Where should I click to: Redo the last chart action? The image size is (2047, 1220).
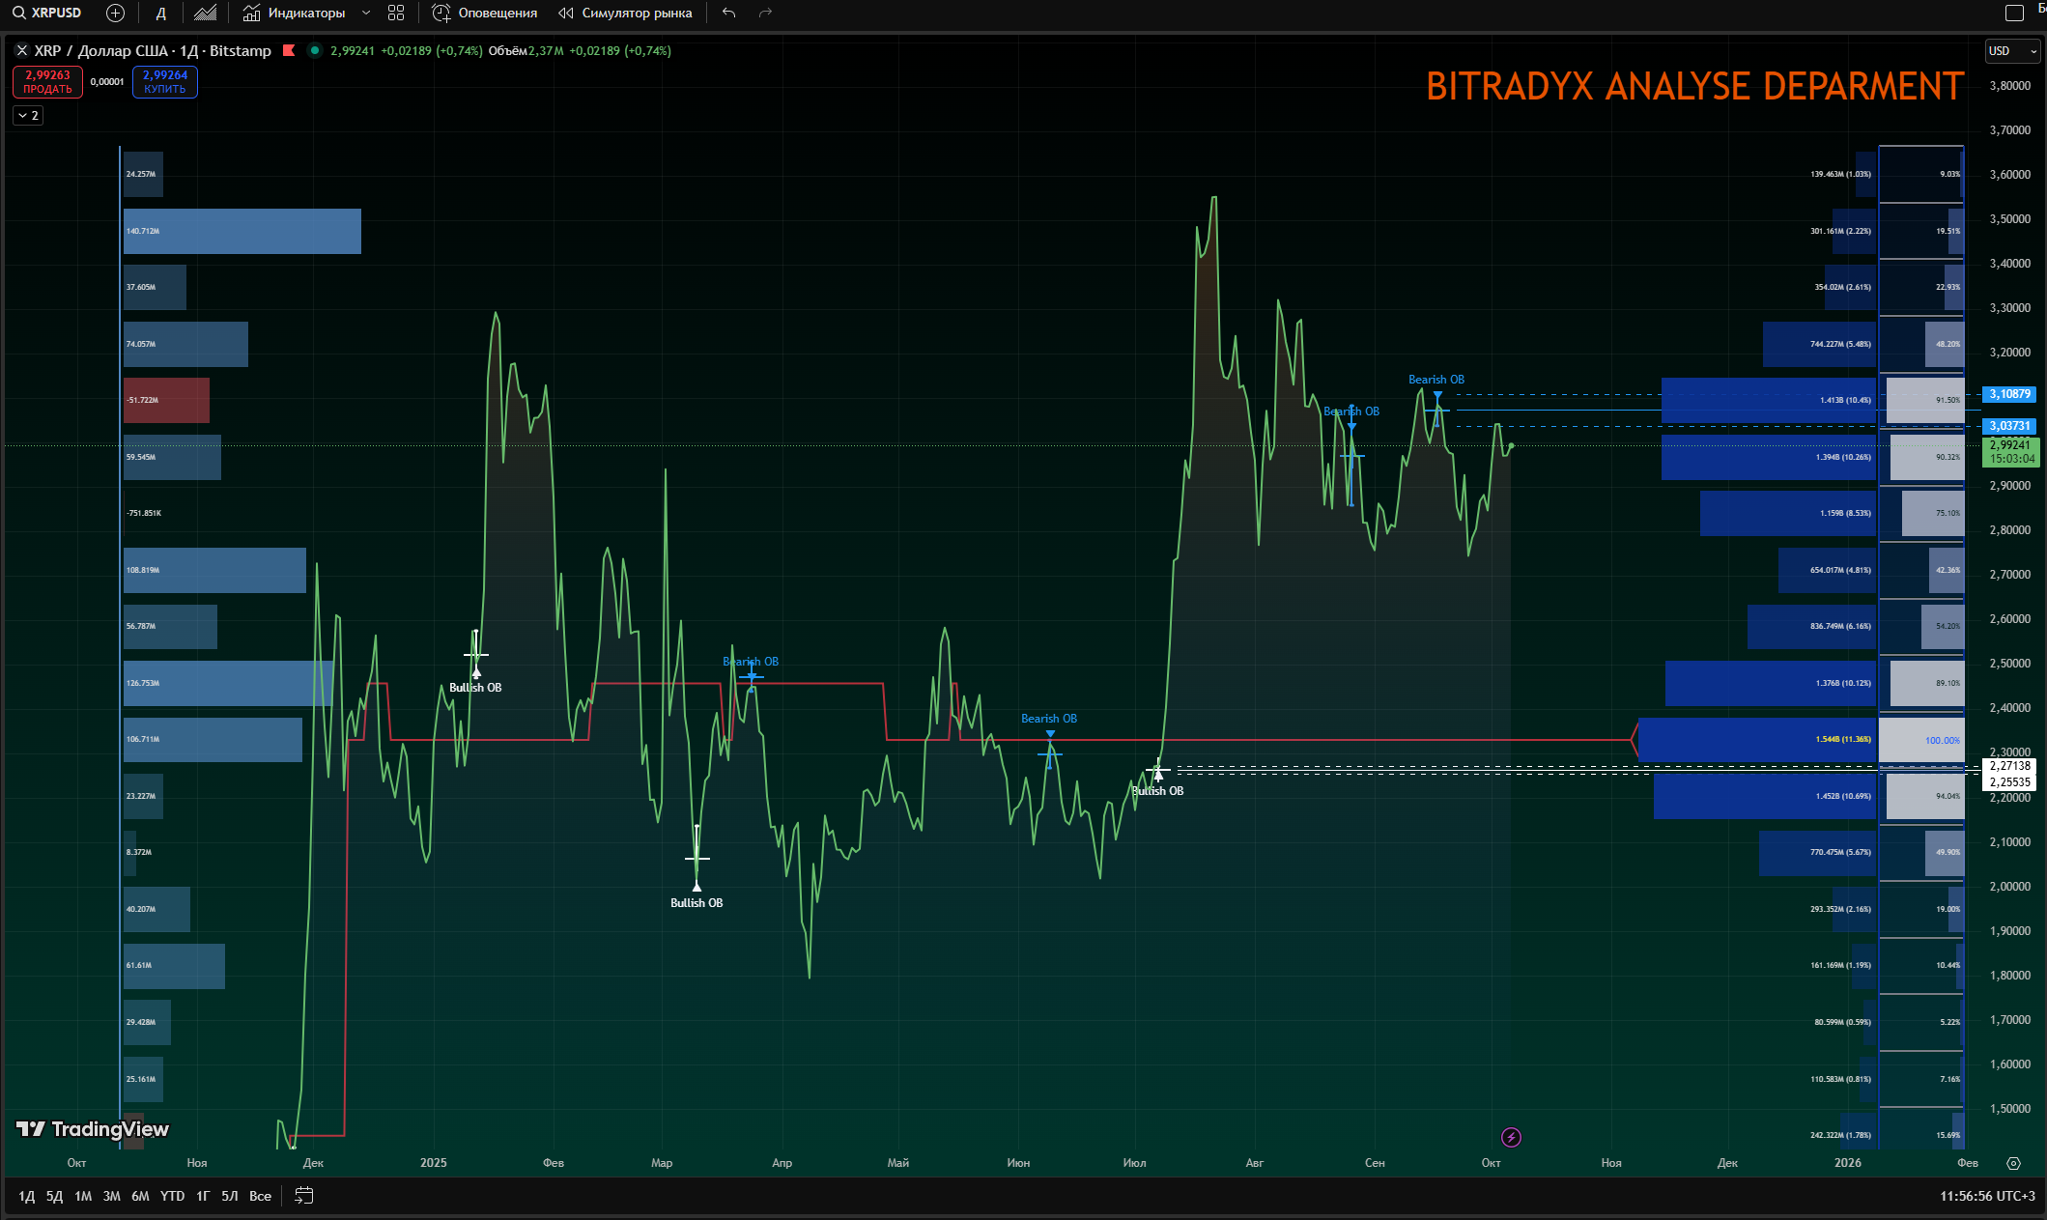coord(765,13)
